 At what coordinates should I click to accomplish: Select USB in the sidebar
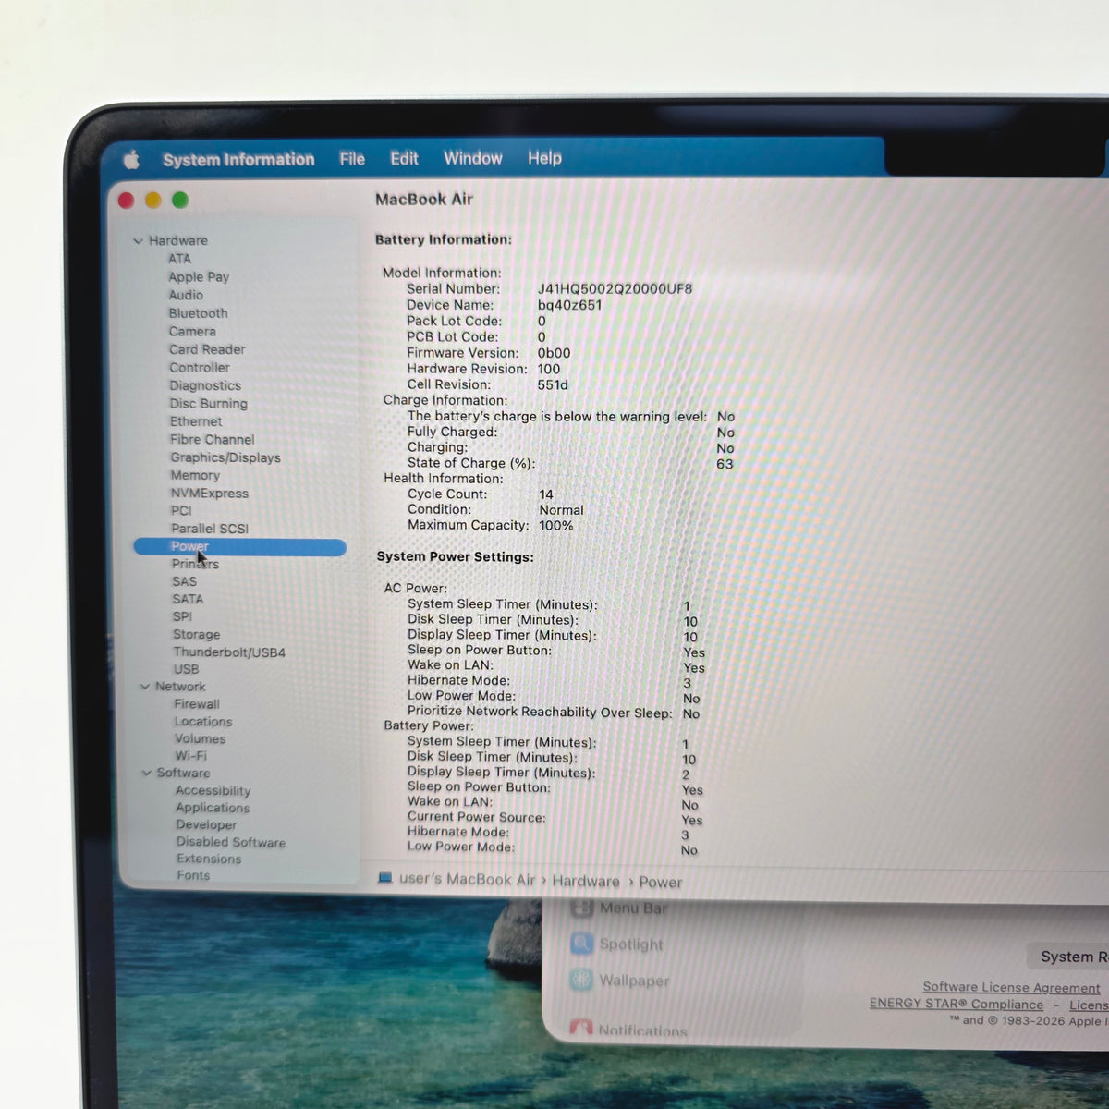186,669
